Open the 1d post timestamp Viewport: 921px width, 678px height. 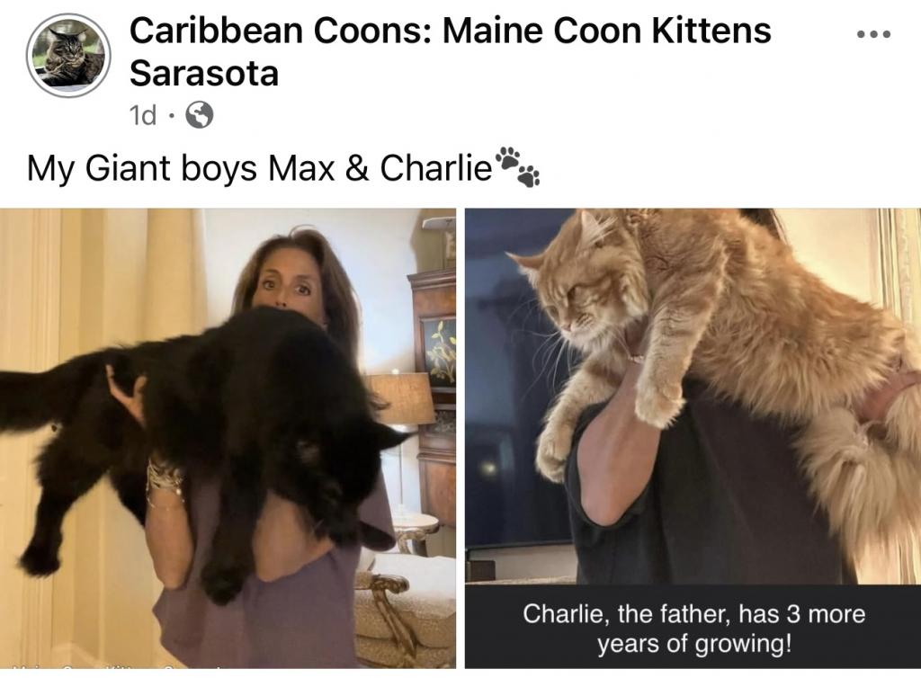tap(143, 116)
